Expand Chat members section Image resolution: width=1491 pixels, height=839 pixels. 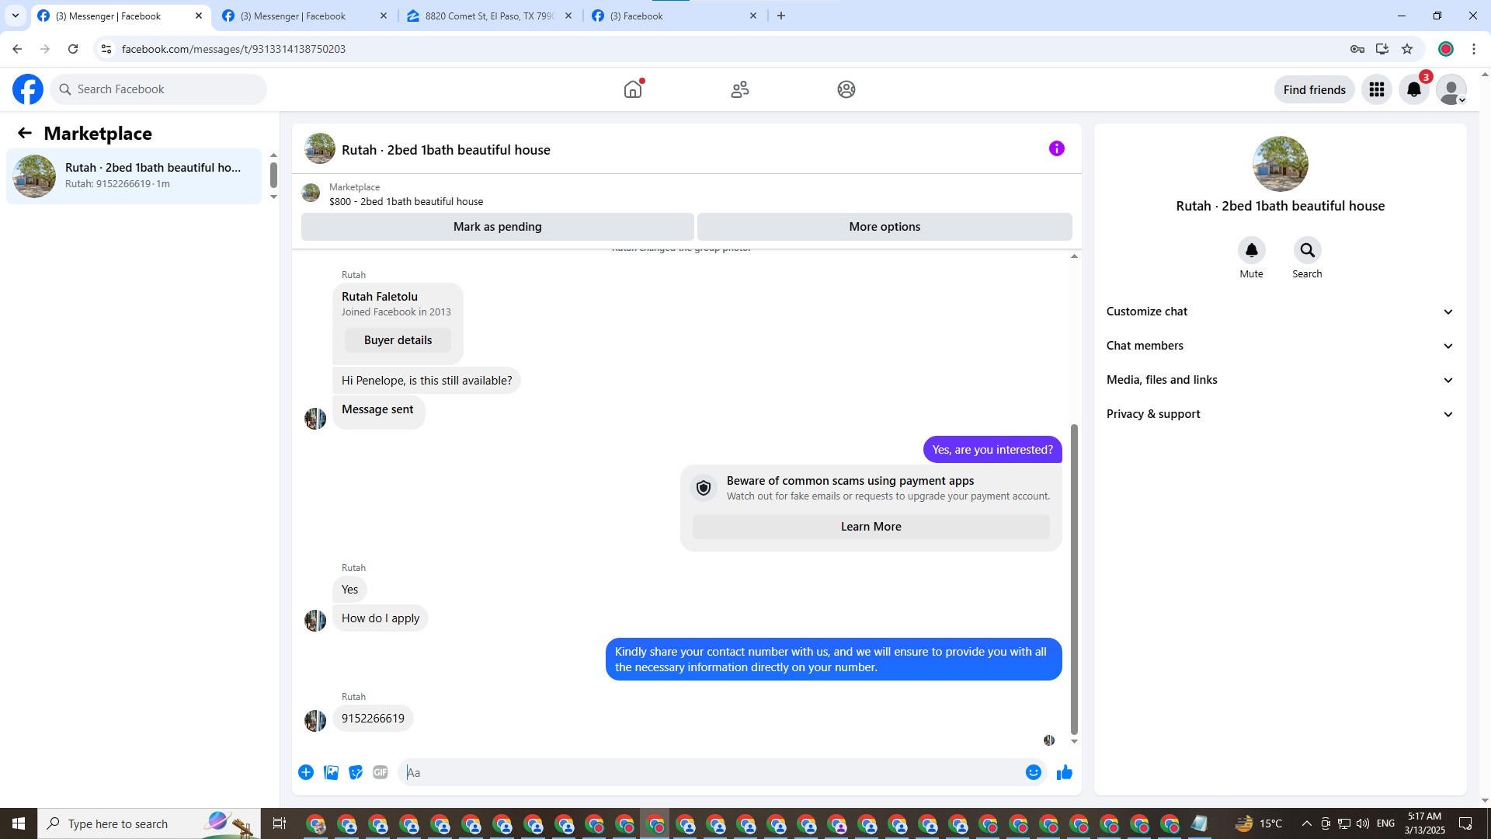click(x=1280, y=346)
